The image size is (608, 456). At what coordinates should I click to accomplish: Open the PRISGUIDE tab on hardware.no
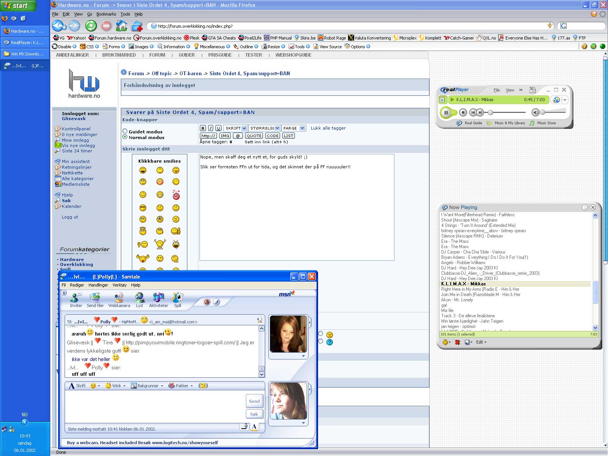click(x=220, y=55)
